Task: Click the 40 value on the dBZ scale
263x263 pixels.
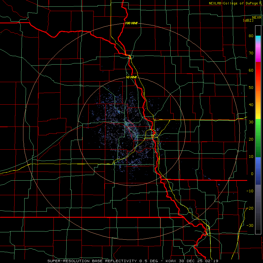Action: 251,105
